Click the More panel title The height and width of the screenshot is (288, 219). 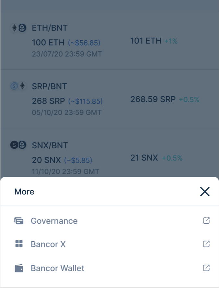click(24, 192)
